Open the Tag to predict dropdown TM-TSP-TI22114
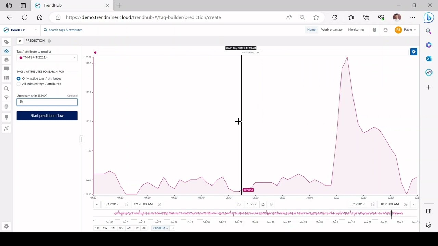 coord(47,57)
